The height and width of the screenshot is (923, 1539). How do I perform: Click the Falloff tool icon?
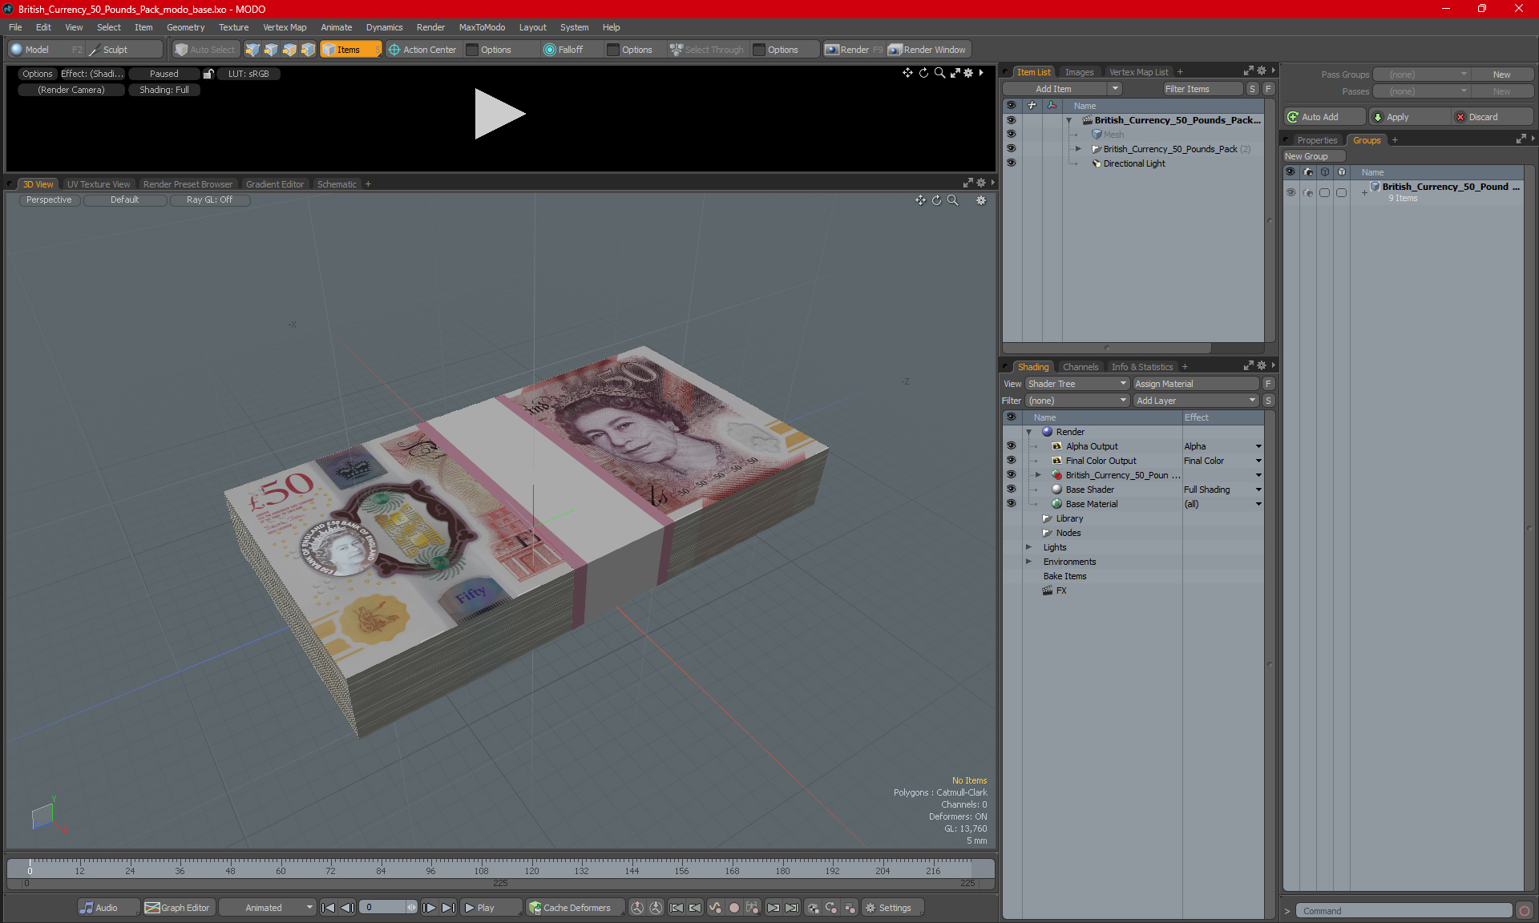[550, 50]
